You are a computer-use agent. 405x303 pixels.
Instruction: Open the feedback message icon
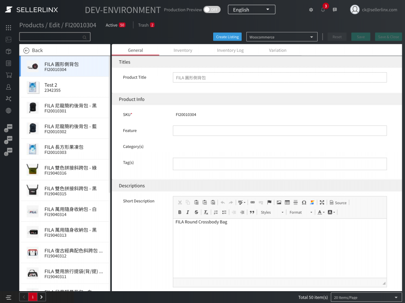[x=335, y=10]
